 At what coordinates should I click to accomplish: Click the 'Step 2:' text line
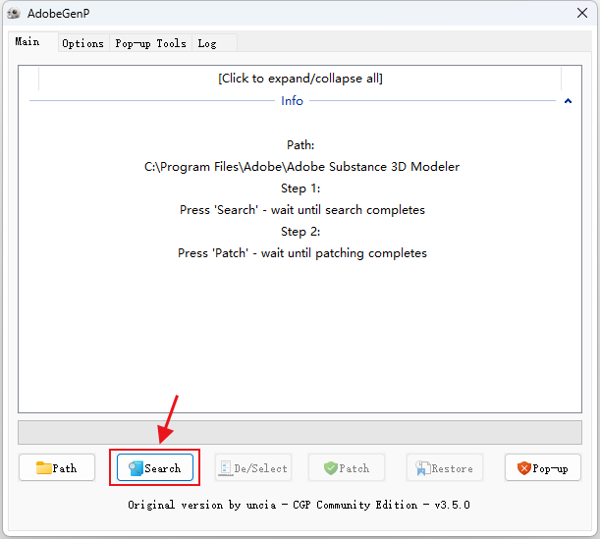tap(300, 232)
